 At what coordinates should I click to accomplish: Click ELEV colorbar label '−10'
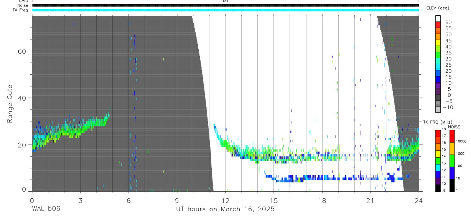click(x=448, y=107)
